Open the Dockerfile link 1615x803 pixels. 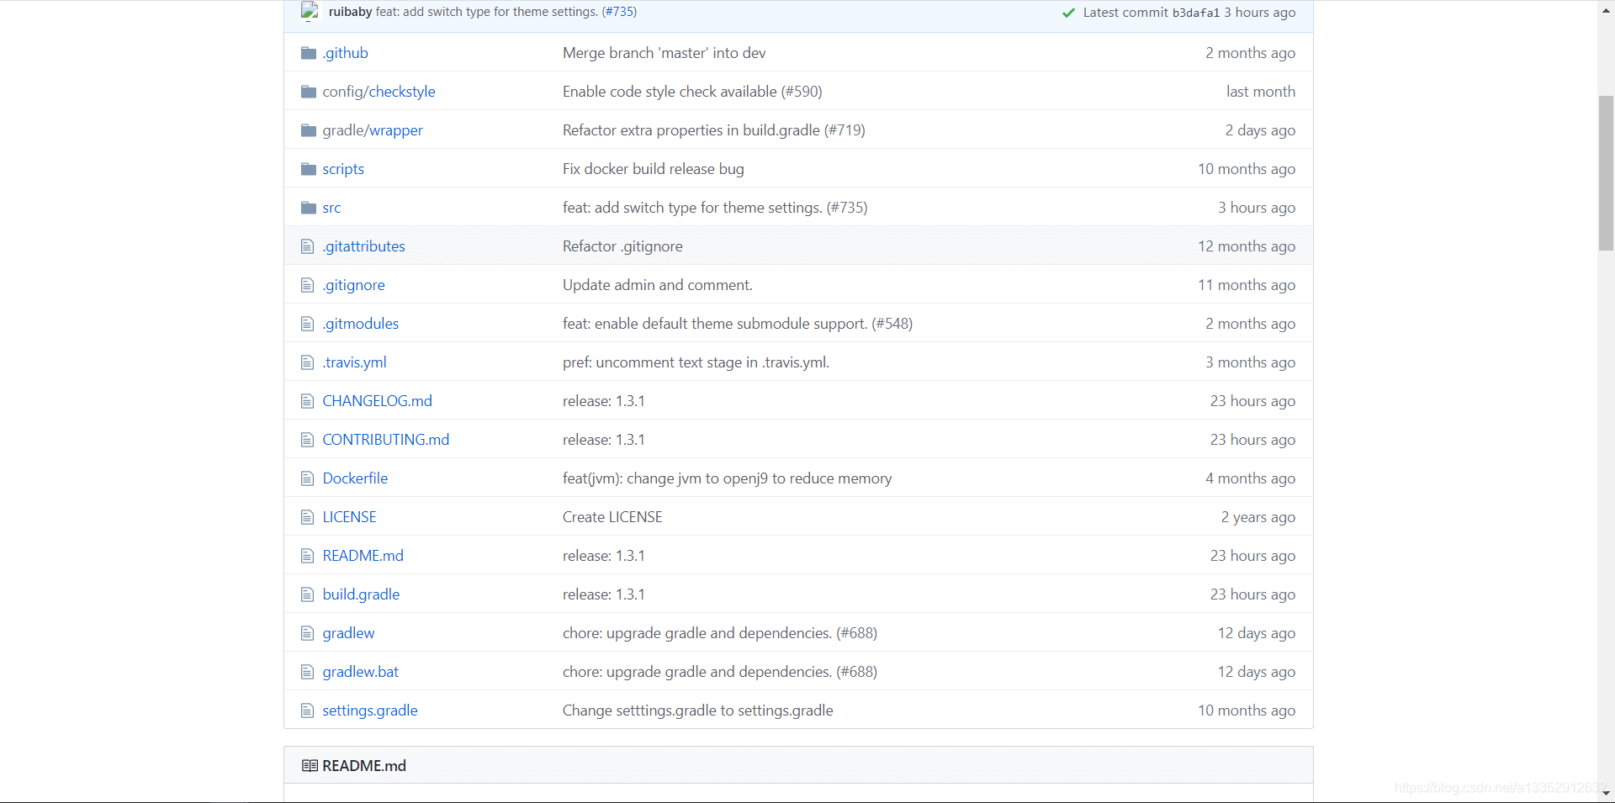click(355, 478)
